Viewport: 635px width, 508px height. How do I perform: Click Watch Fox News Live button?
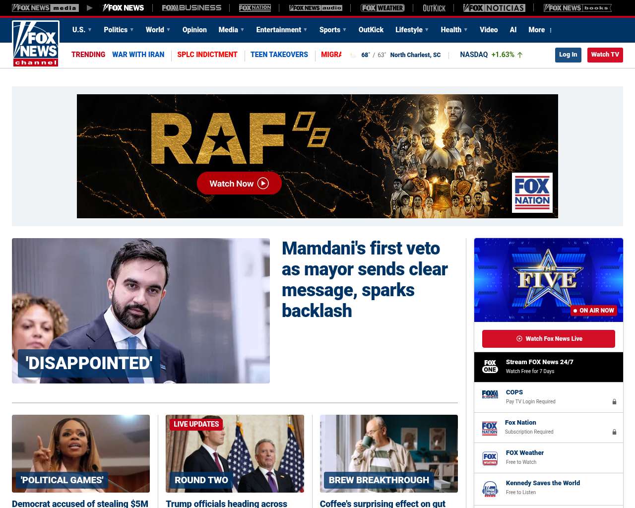click(x=549, y=339)
